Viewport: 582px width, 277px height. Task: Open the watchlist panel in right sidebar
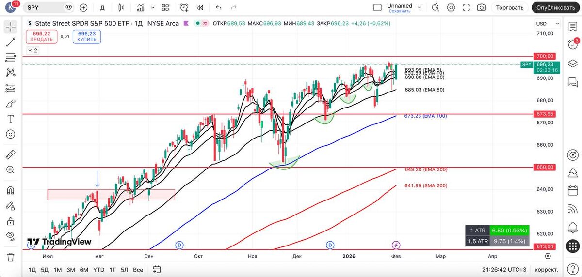(x=573, y=26)
